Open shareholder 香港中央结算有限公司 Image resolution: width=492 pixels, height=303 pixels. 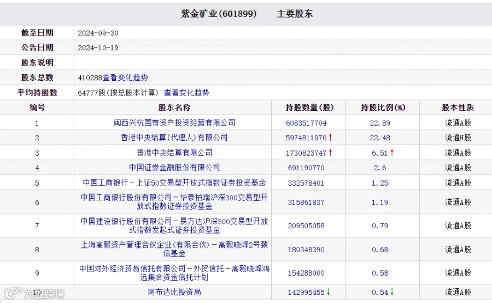[x=174, y=153]
